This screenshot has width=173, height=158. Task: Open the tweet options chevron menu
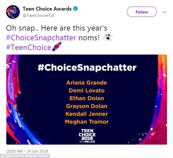pos(164,12)
